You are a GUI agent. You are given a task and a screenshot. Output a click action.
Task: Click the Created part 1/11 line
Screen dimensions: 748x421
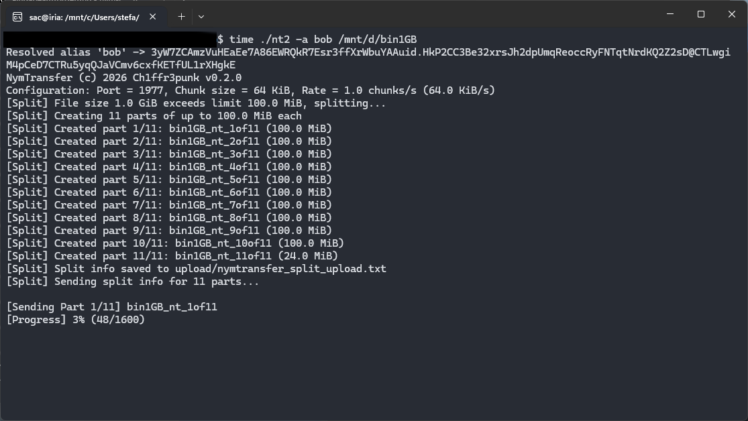click(169, 128)
